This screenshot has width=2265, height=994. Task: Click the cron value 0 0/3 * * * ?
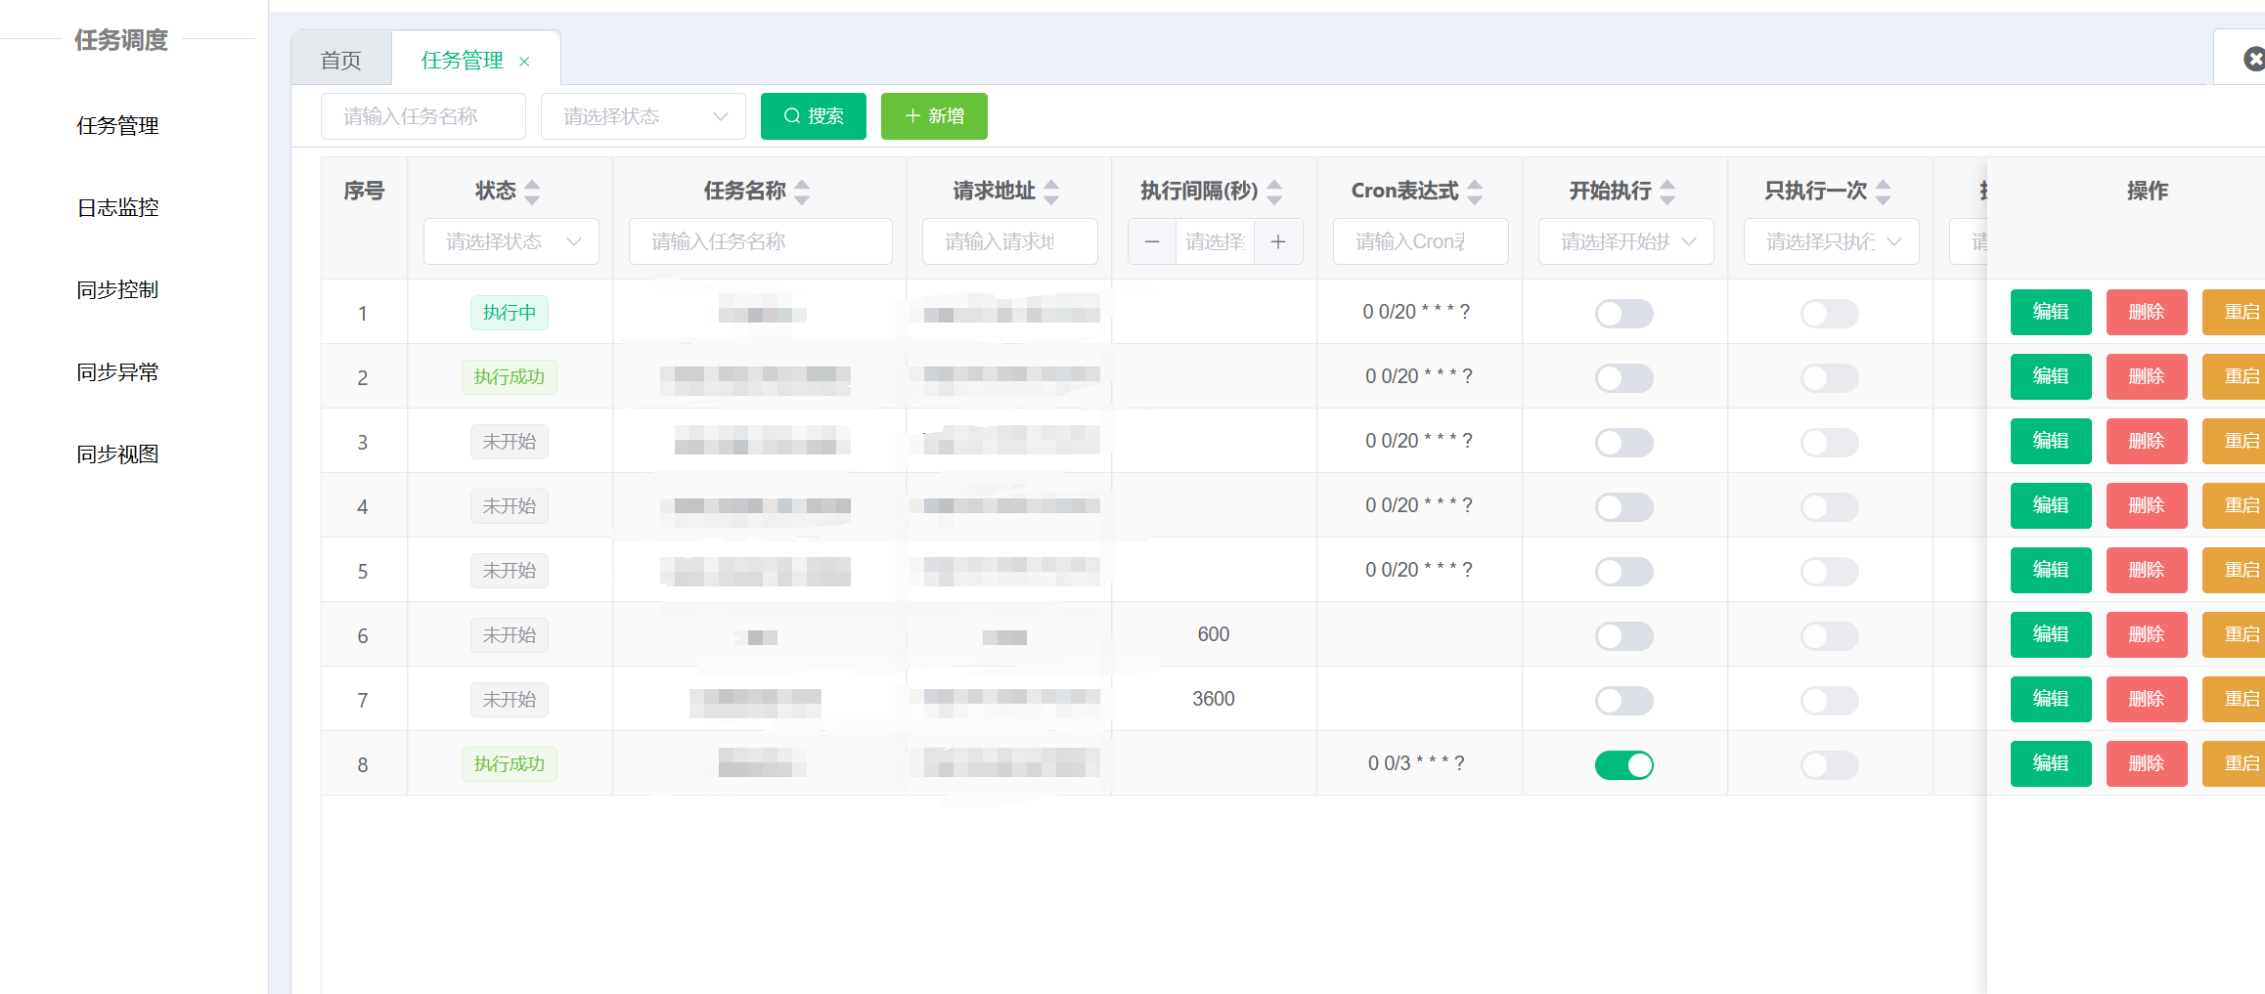coord(1417,763)
